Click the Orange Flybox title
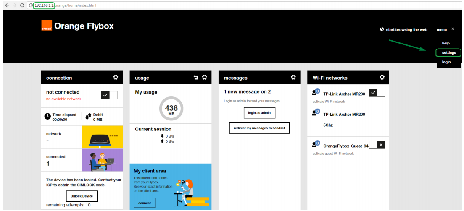This screenshot has width=464, height=211. (84, 26)
